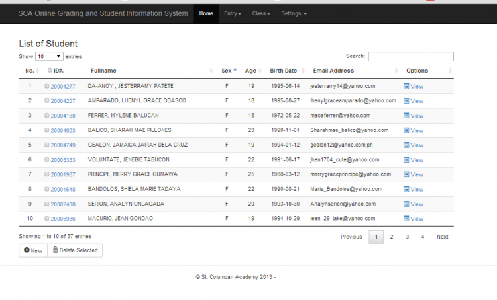The height and width of the screenshot is (300, 497).
Task: Click the trash icon on Delete Selected
Action: [56, 250]
